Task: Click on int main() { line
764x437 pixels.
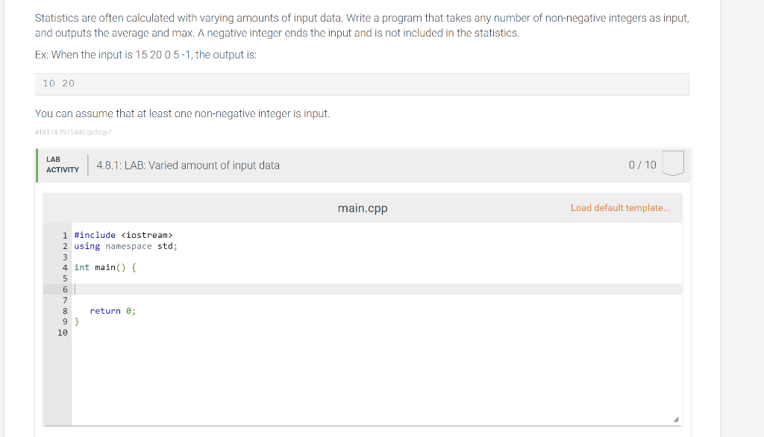Action: click(x=105, y=268)
